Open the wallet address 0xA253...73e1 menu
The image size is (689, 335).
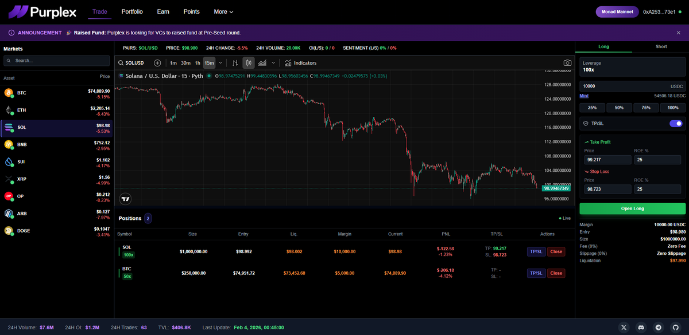pos(663,11)
